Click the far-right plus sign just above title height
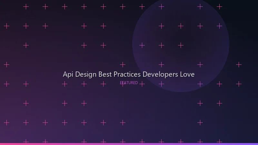Screen dimensions: 258x145 pyautogui.click(x=239, y=64)
